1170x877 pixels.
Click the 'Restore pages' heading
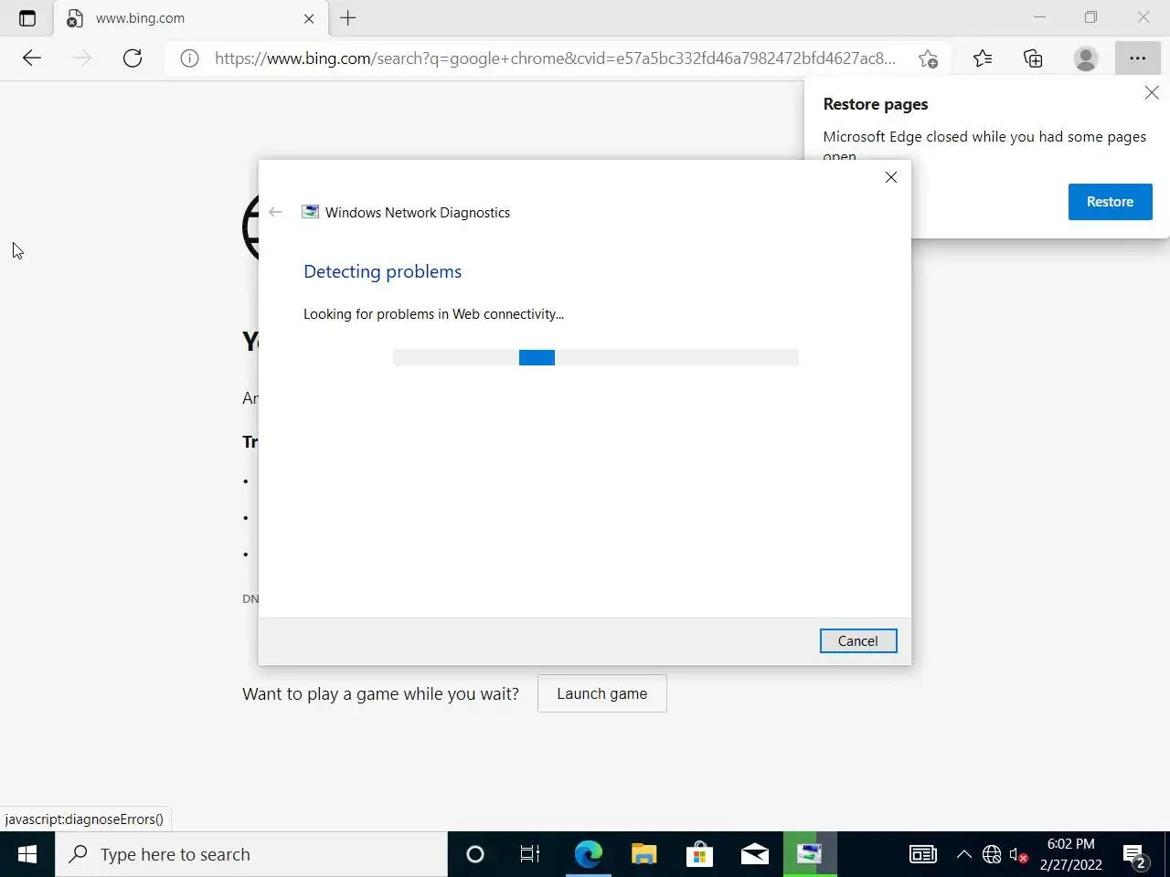coord(876,104)
